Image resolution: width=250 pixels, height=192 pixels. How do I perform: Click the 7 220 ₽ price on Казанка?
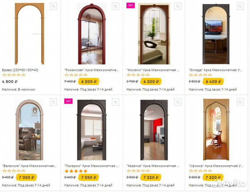point(151,177)
